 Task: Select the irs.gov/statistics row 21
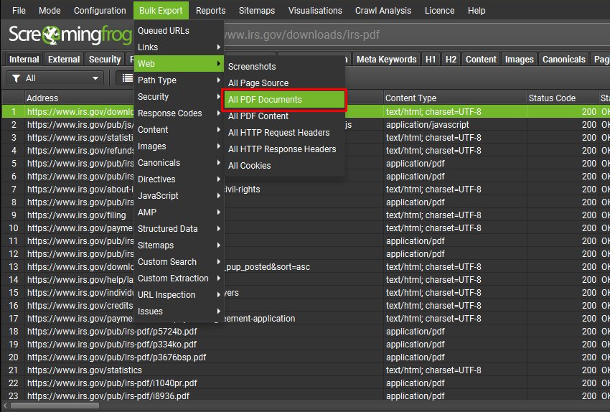tap(305, 370)
